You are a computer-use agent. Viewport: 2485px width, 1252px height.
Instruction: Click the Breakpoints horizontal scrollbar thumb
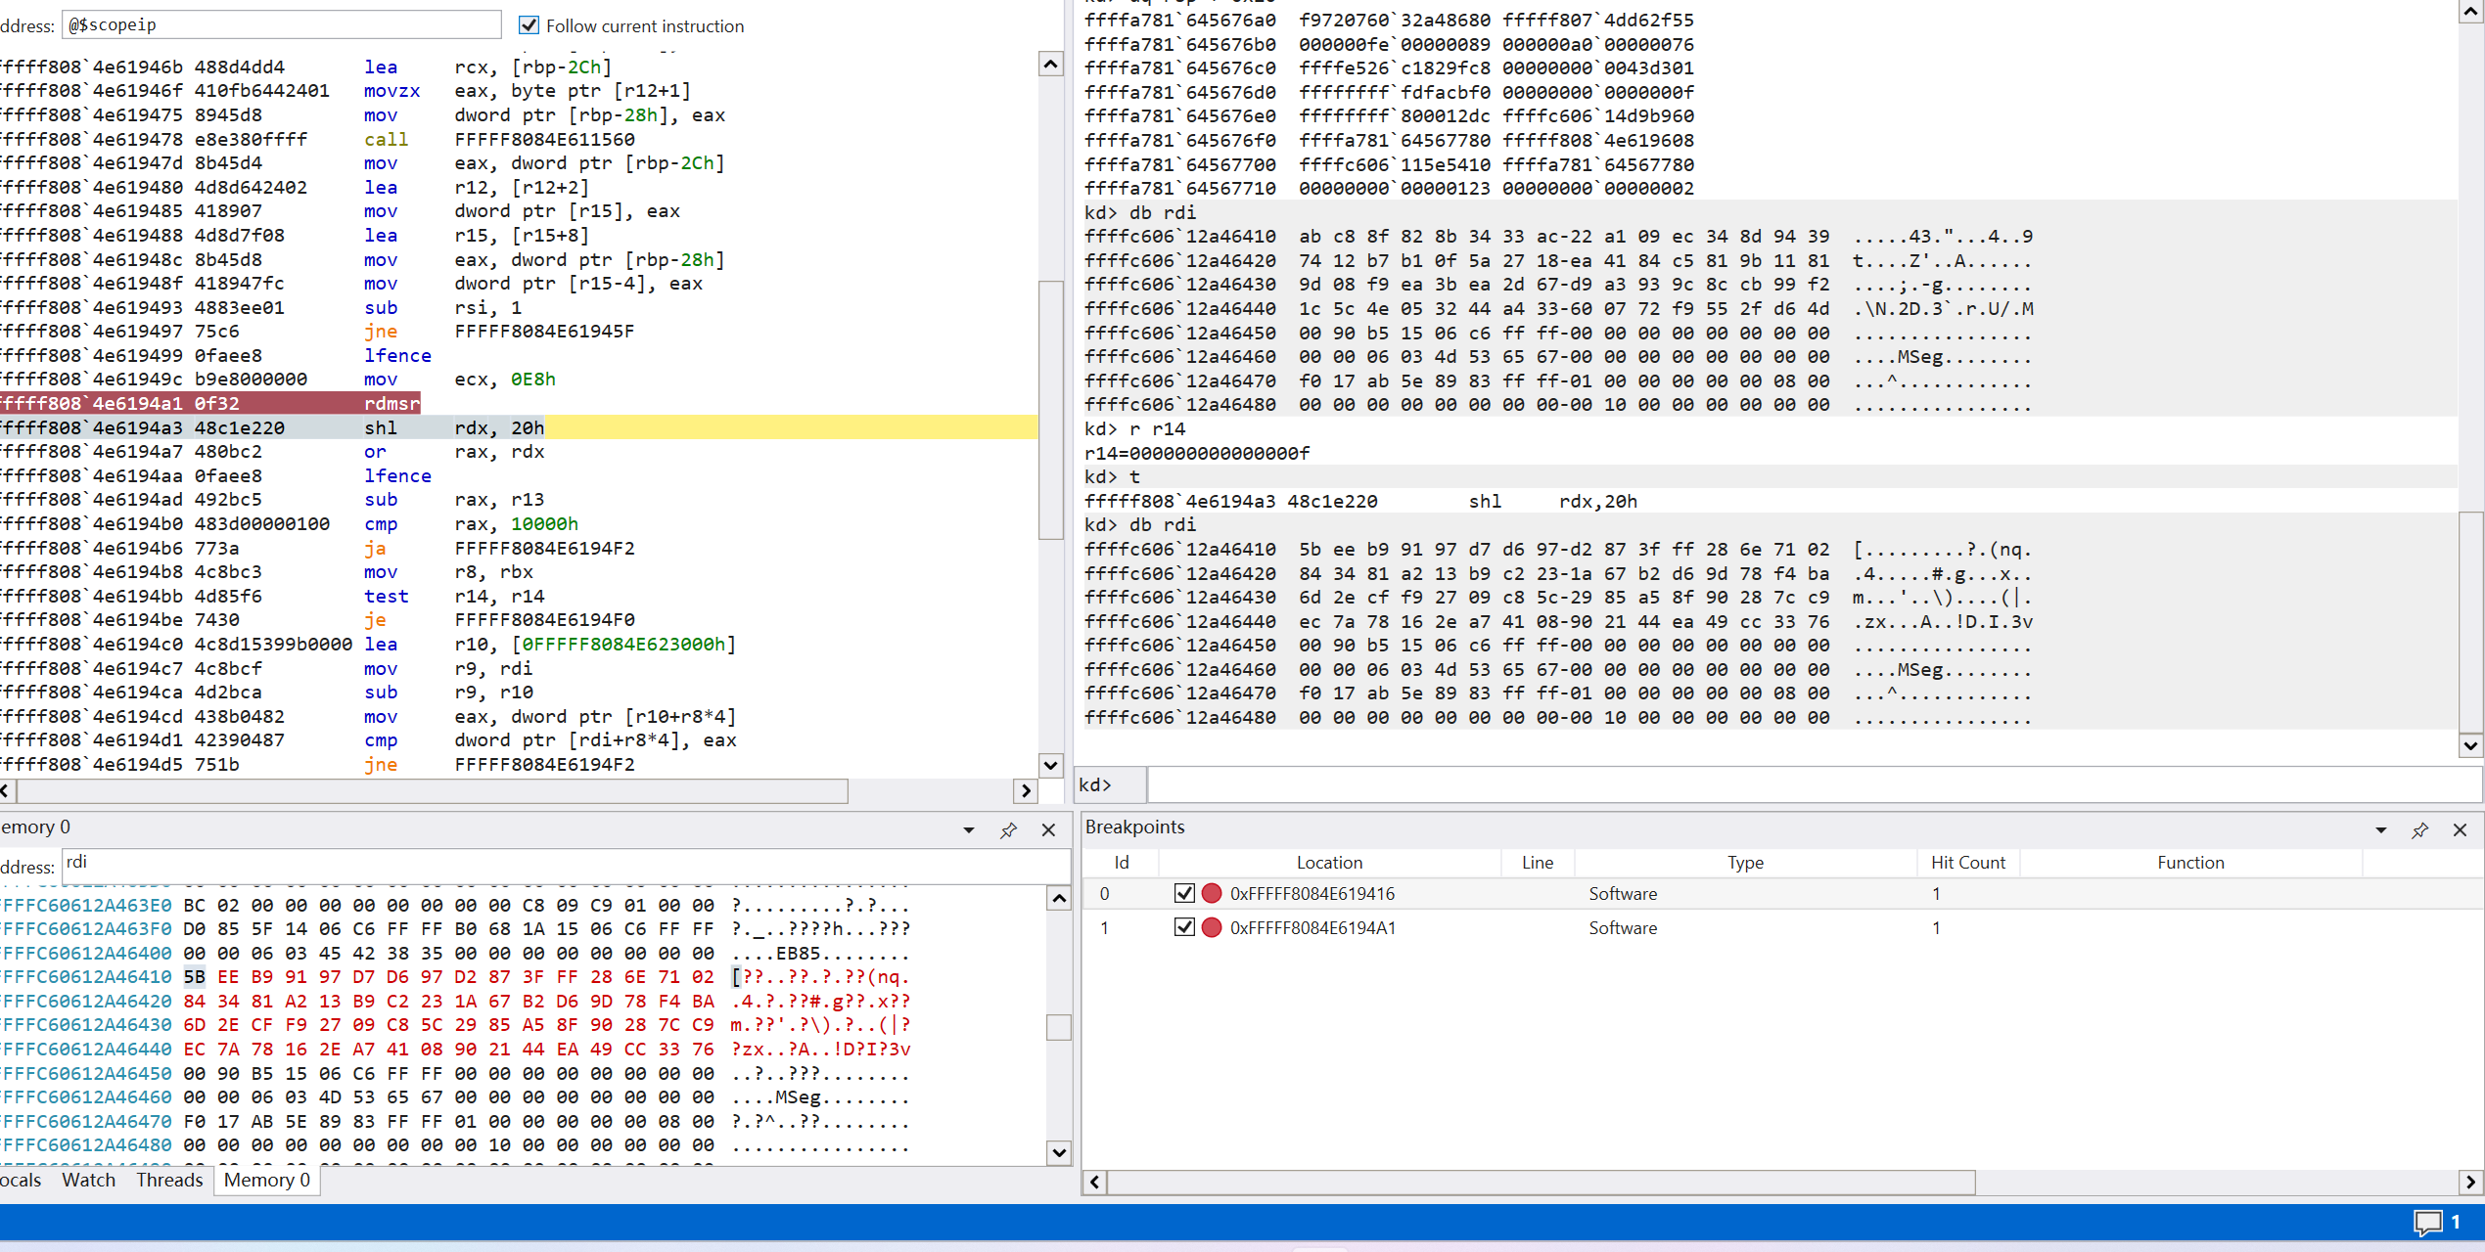pyautogui.click(x=1541, y=1183)
